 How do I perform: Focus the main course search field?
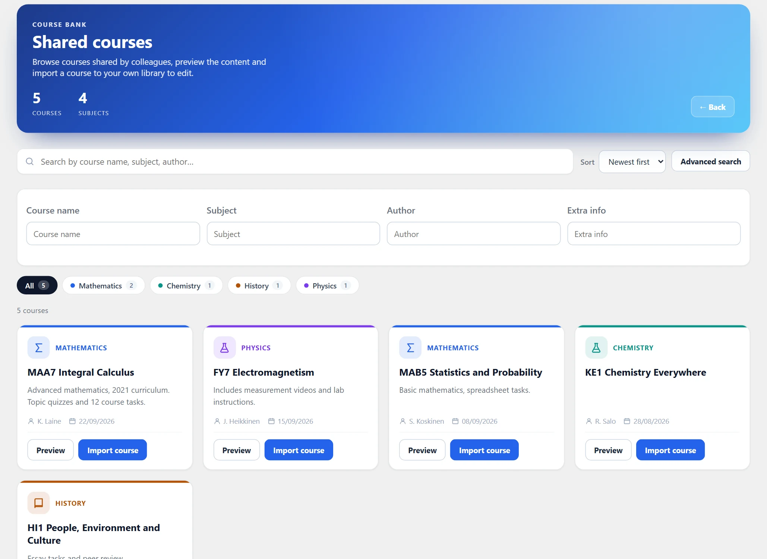pyautogui.click(x=295, y=161)
